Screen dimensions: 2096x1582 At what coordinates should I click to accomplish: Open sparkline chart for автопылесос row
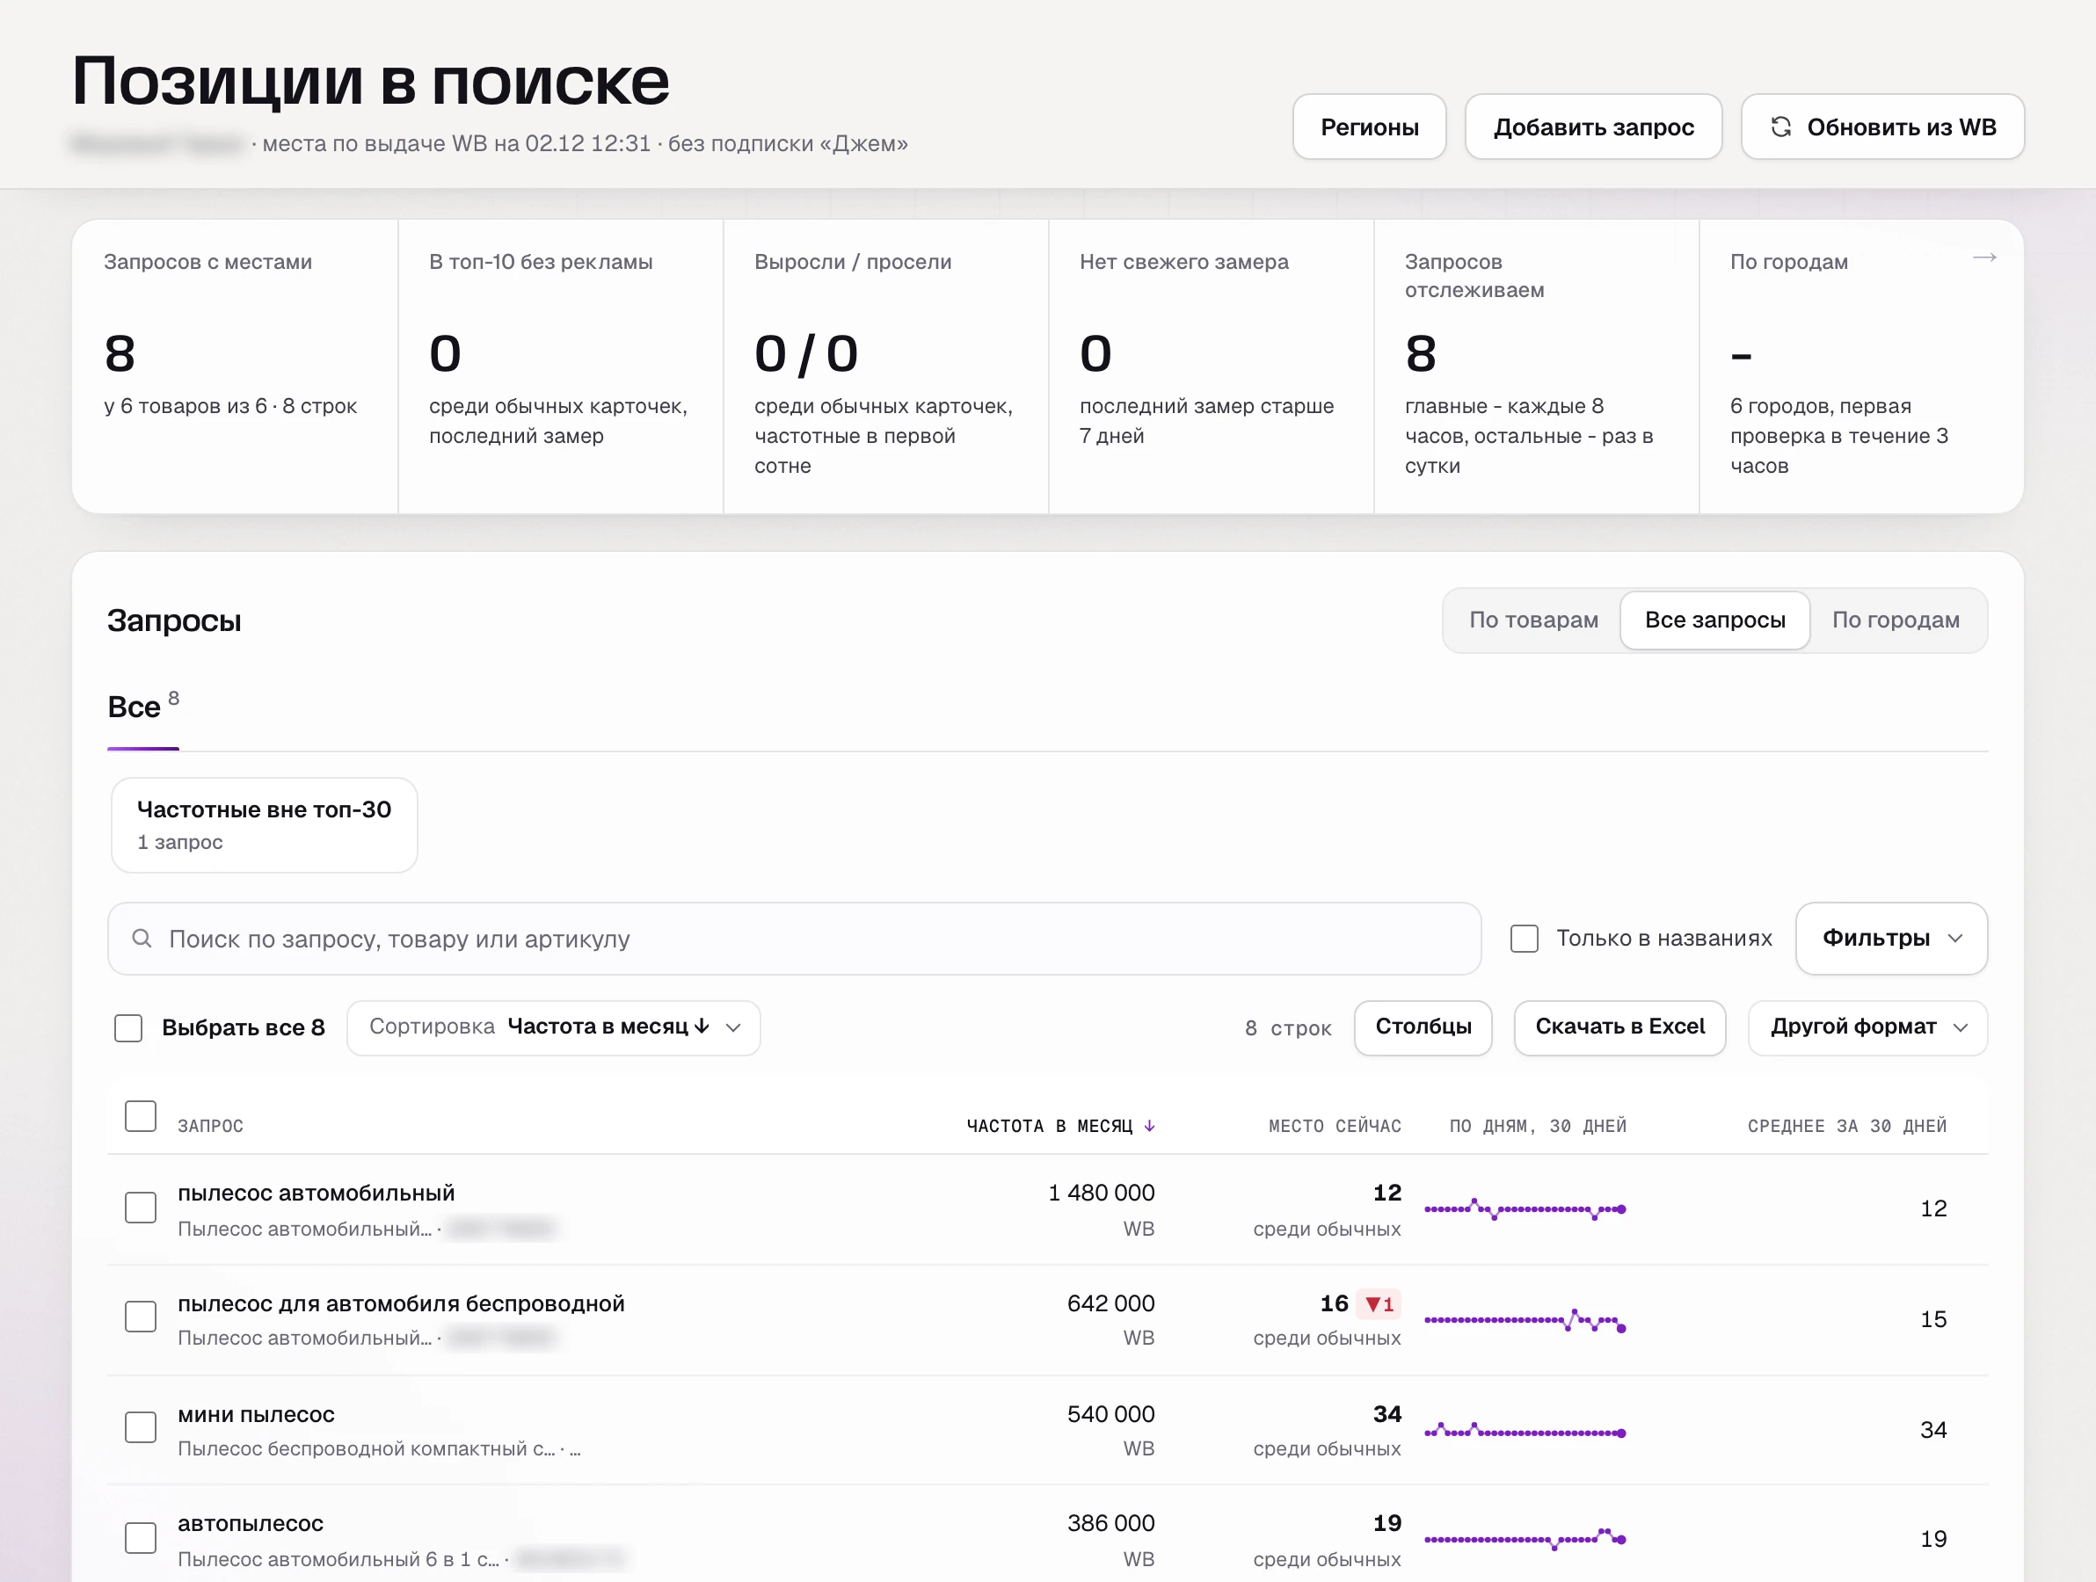pyautogui.click(x=1525, y=1539)
